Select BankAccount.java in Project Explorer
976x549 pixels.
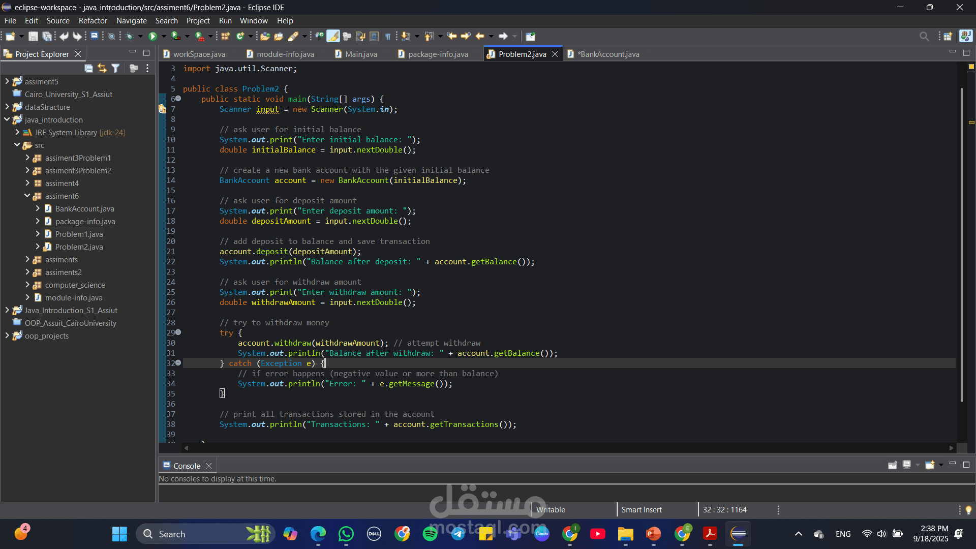click(84, 208)
